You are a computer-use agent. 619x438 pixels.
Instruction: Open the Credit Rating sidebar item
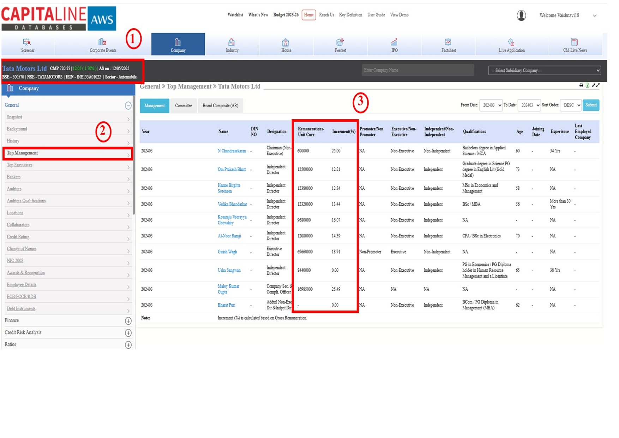click(x=18, y=237)
